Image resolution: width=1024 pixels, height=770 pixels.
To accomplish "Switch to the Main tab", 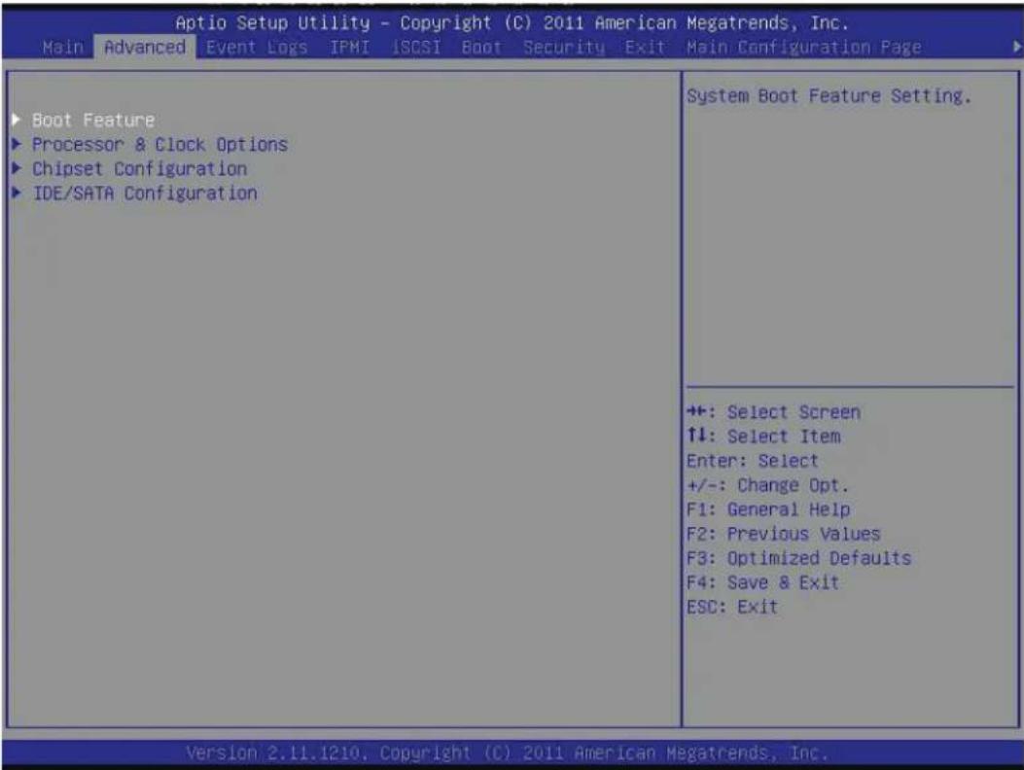I will click(x=63, y=47).
